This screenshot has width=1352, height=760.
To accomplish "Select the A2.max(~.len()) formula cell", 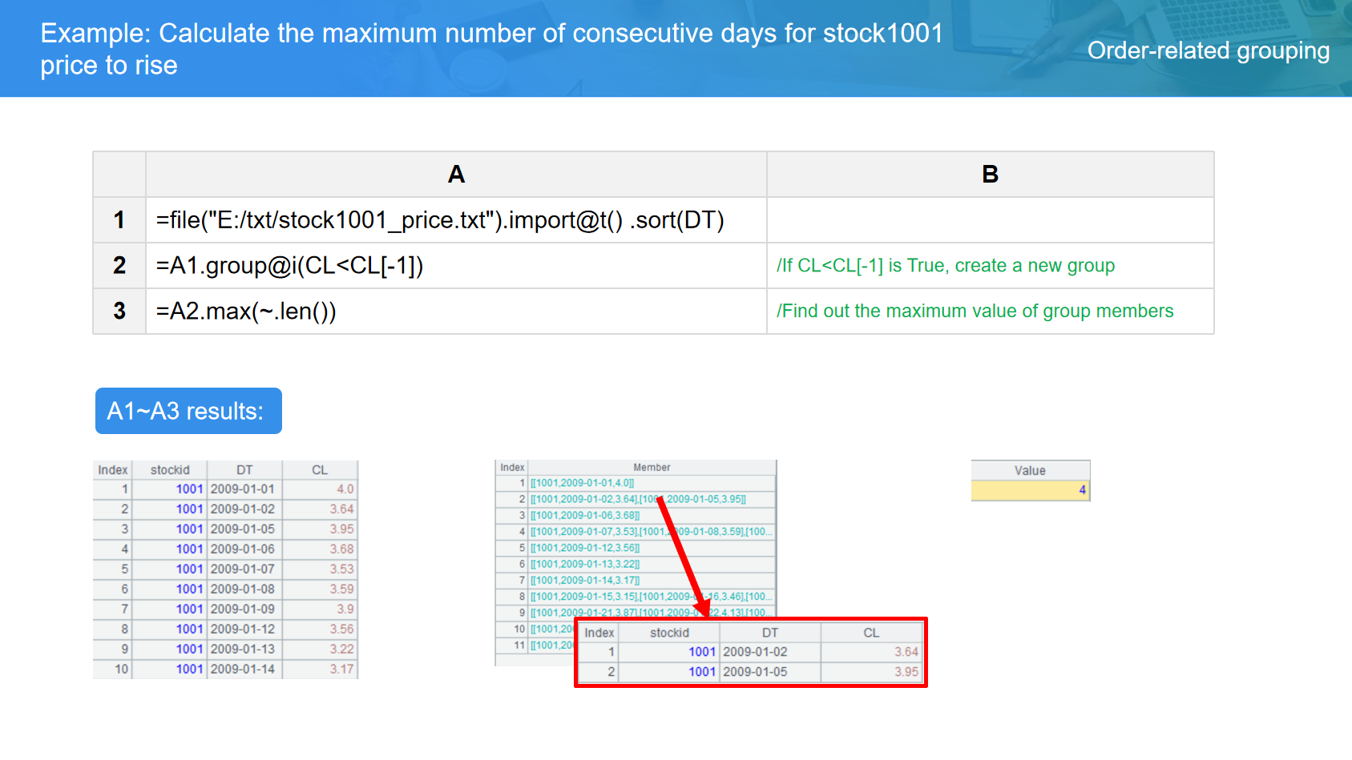I will pyautogui.click(x=246, y=312).
